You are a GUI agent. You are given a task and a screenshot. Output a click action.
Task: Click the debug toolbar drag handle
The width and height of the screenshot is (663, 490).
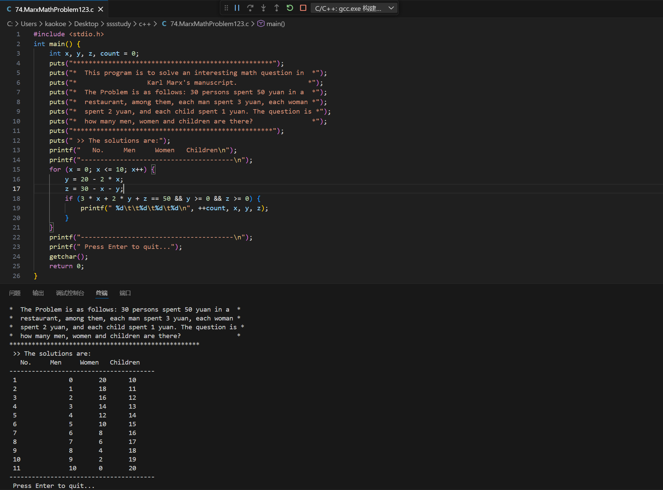click(x=226, y=8)
